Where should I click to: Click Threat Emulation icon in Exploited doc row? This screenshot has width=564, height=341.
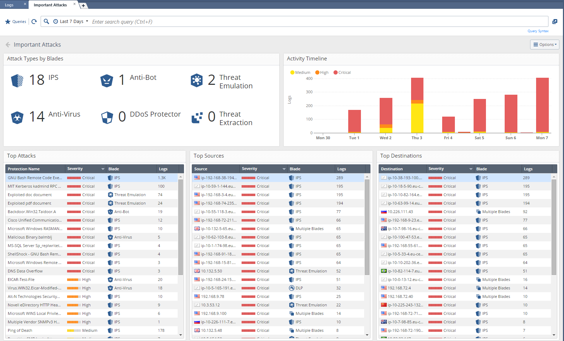[111, 195]
